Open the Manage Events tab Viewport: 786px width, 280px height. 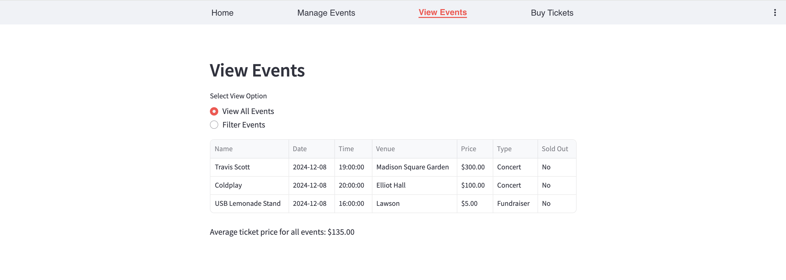pos(326,13)
